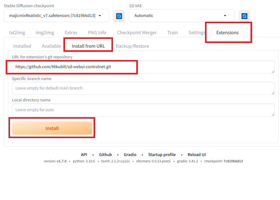Click the SD VAE label
The width and height of the screenshot is (280, 200).
(136, 6)
